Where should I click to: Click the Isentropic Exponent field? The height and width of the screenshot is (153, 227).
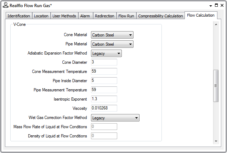click(x=104, y=99)
